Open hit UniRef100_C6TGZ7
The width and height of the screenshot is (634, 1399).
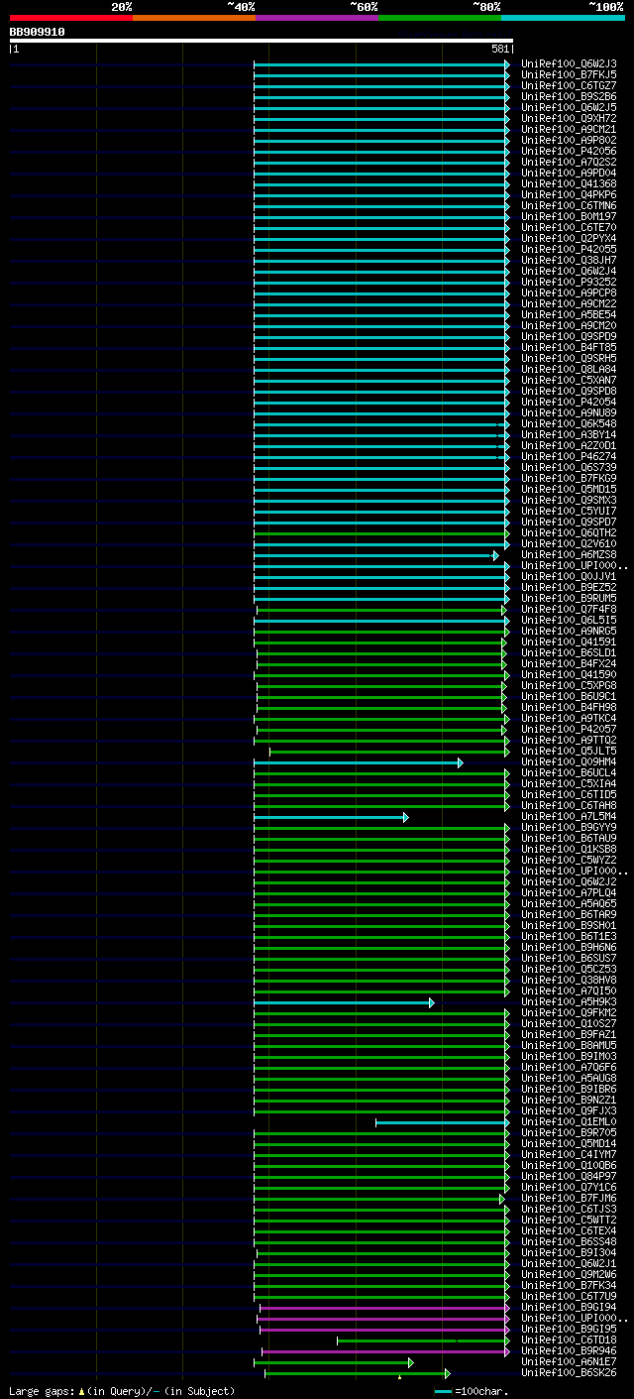pos(569,85)
